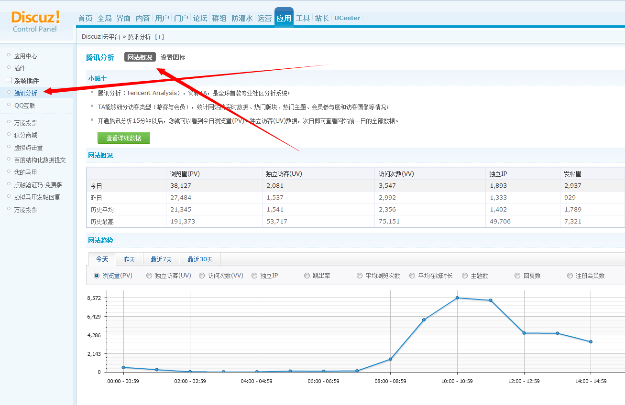625x405 pixels.
Task: Open the UCenter top menu
Action: tap(347, 18)
